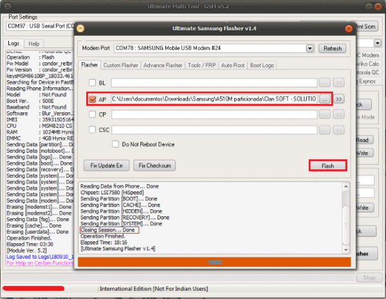The image size is (386, 299).
Task: Select the Help tab in main window
Action: click(33, 44)
